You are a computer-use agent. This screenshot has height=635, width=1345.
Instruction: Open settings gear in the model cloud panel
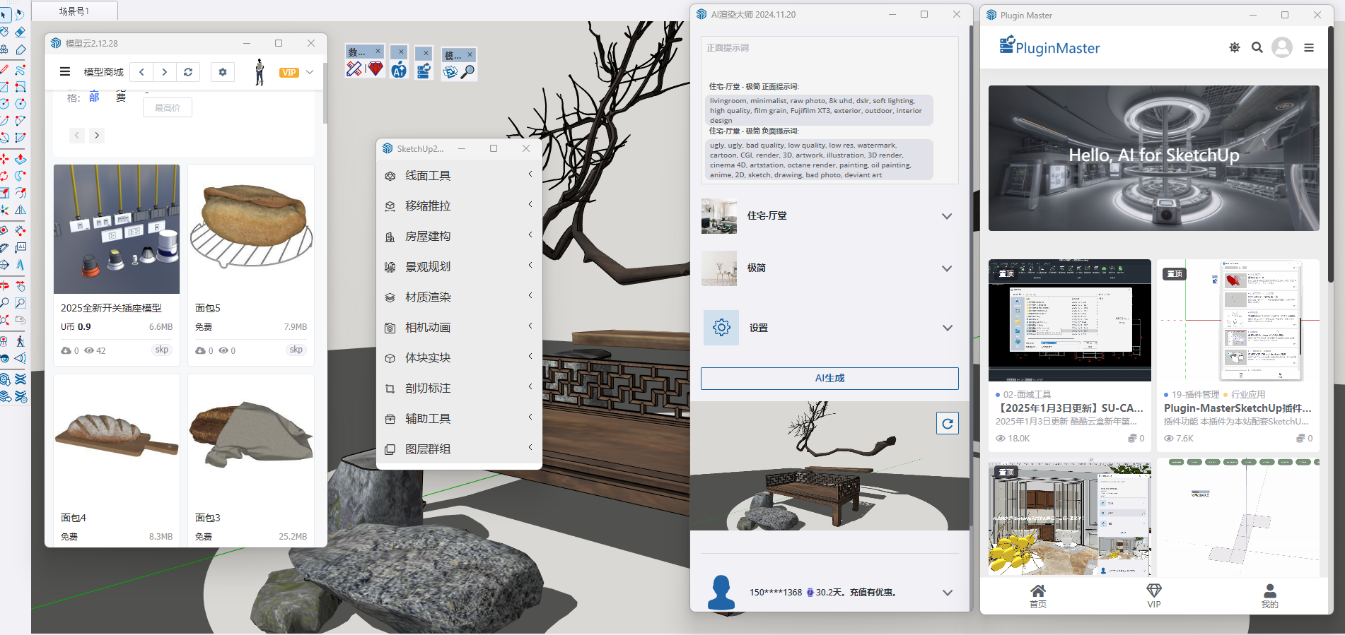[x=223, y=72]
